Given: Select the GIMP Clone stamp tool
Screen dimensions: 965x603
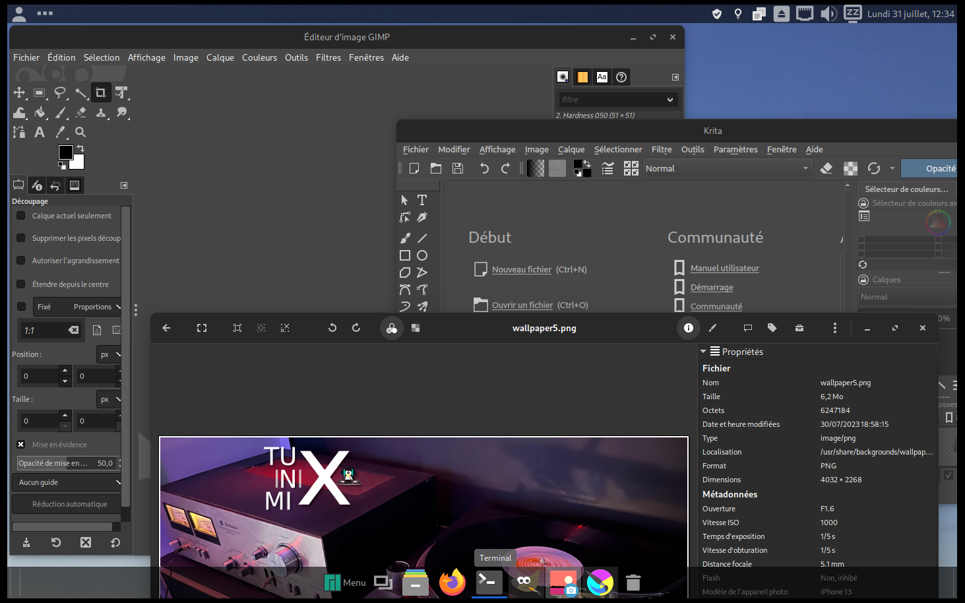Looking at the screenshot, I should tap(100, 112).
